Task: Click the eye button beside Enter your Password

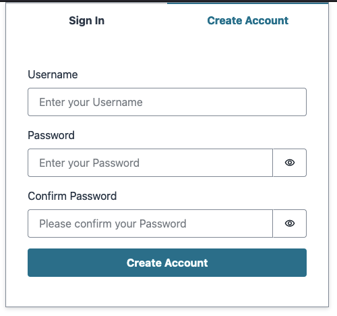Action: [x=290, y=163]
